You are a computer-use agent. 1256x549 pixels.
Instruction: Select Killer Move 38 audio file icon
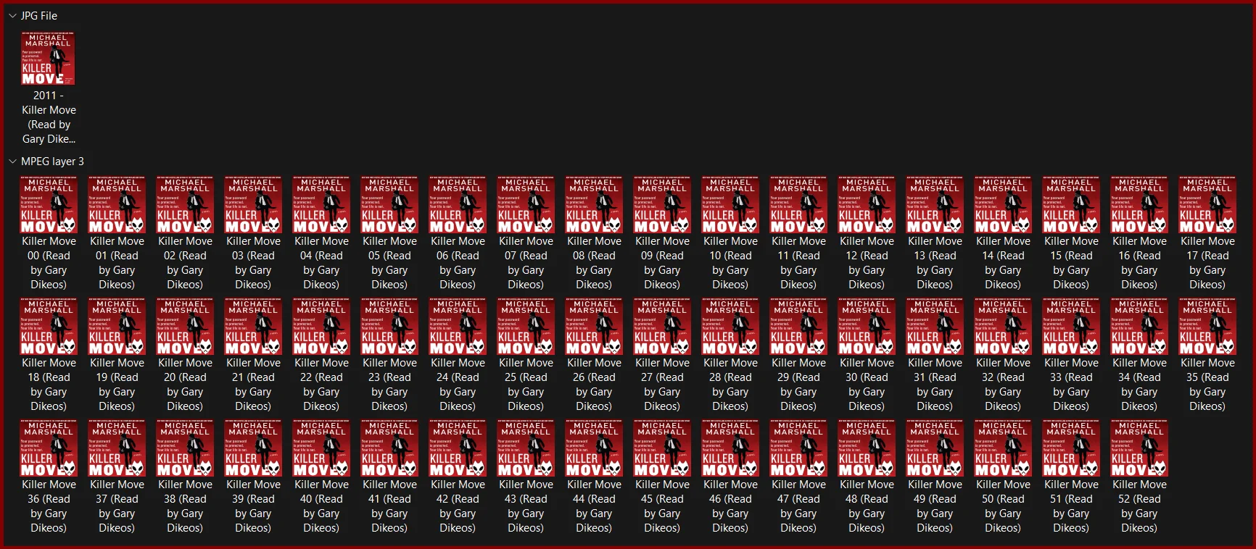click(x=185, y=448)
